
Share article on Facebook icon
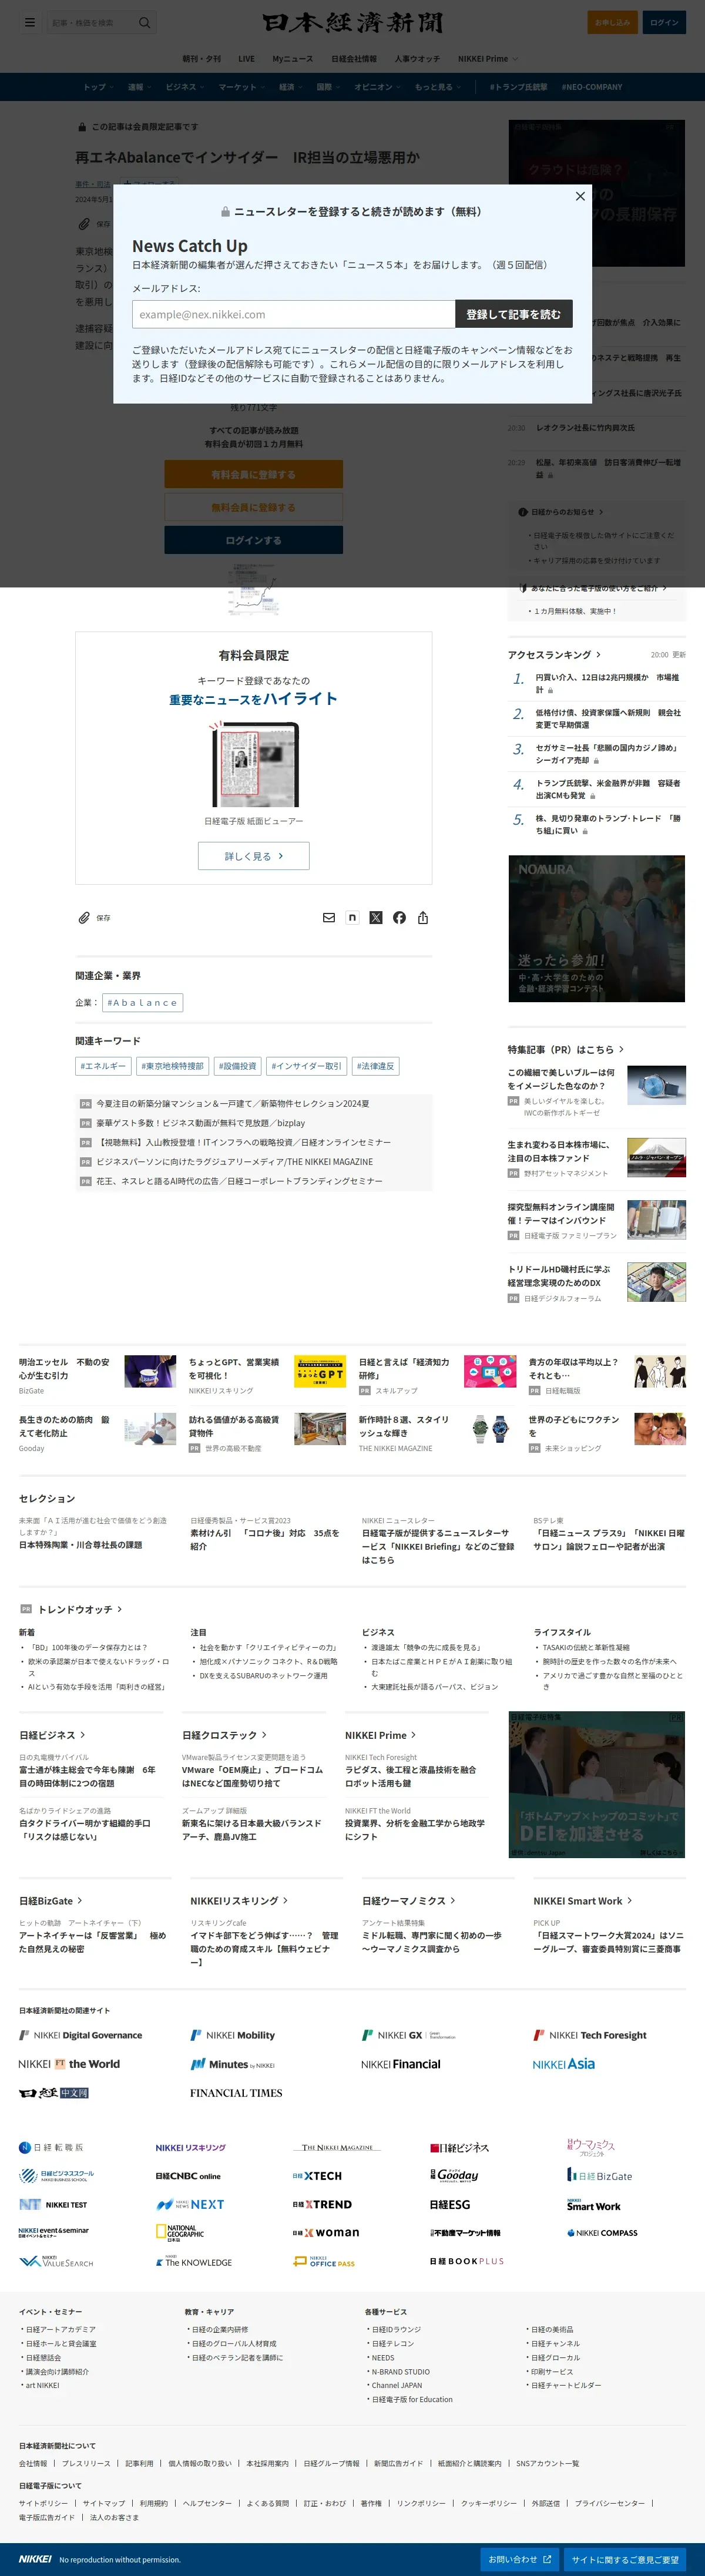(399, 917)
